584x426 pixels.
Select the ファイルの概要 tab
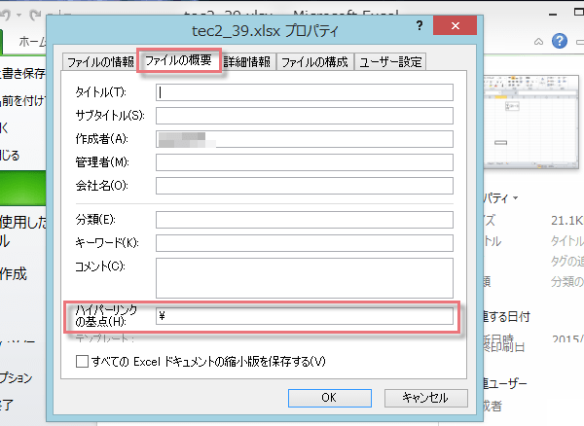pyautogui.click(x=178, y=61)
